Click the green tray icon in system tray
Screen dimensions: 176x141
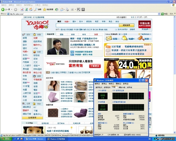coord(155,139)
